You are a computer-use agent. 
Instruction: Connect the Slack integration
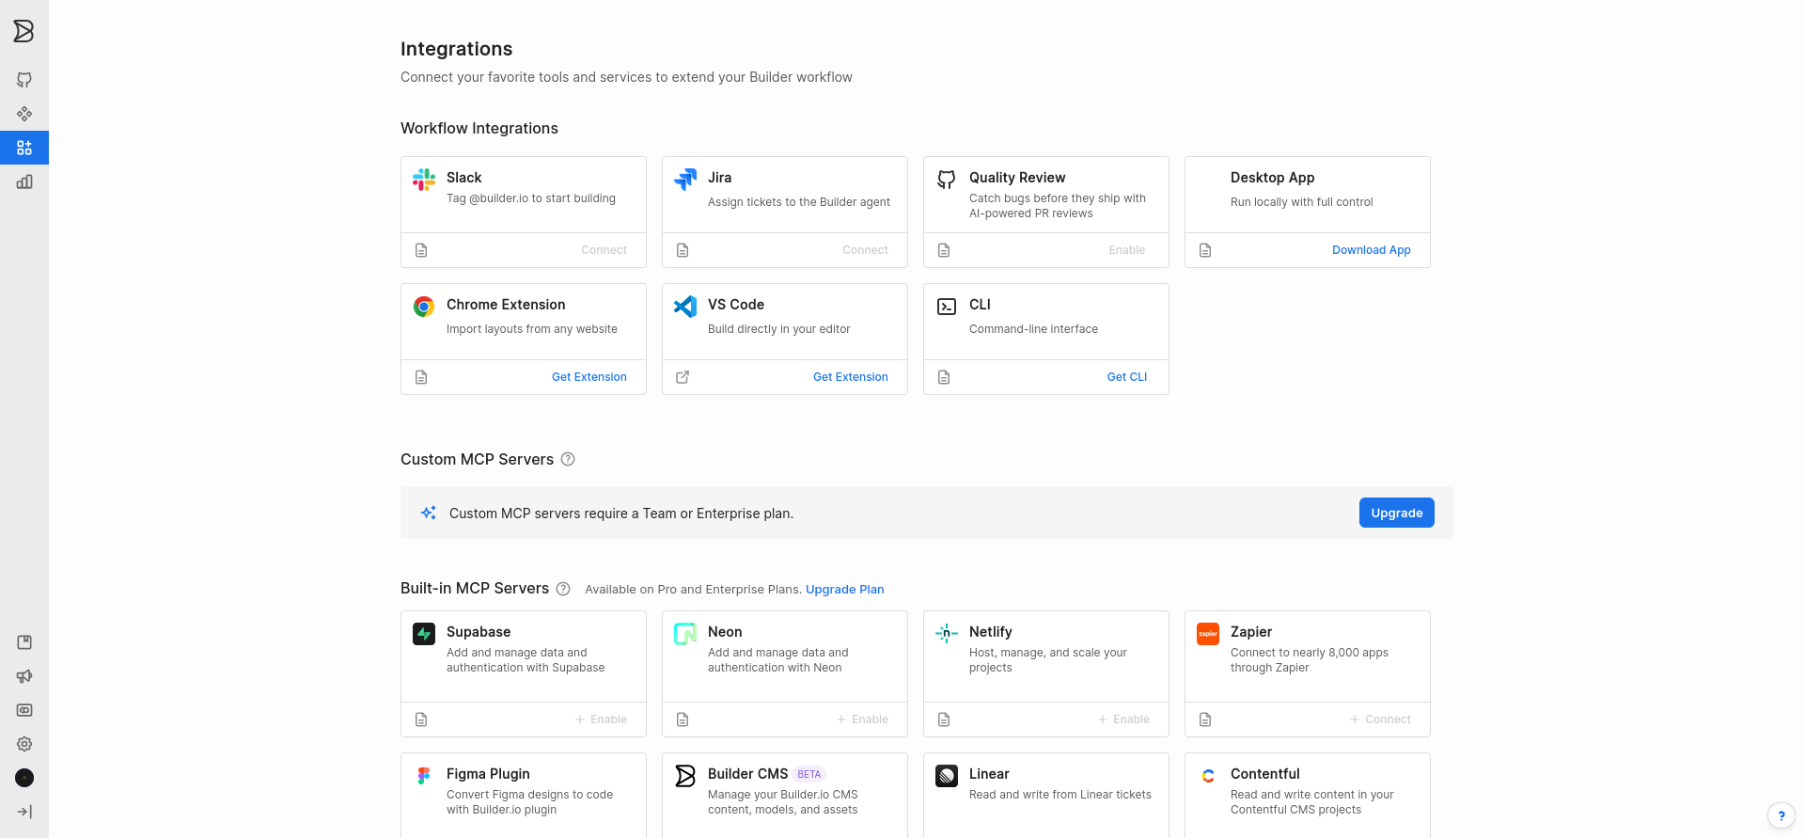604,250
